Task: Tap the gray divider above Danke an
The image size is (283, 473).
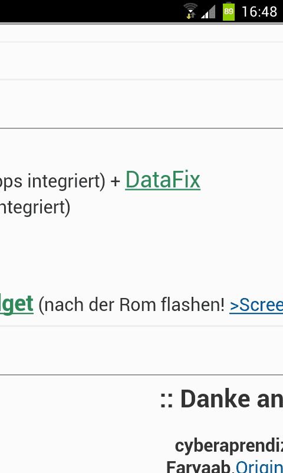Action: (141, 375)
